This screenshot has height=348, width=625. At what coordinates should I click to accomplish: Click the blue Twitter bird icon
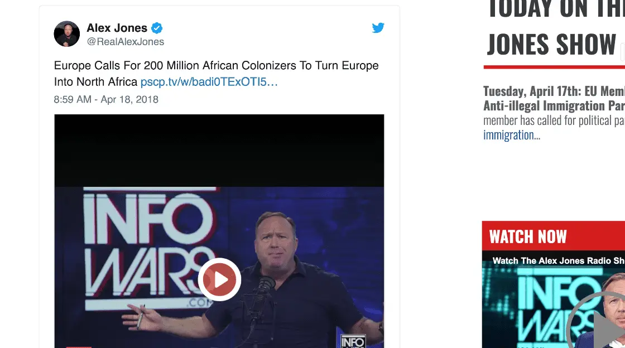(x=378, y=28)
